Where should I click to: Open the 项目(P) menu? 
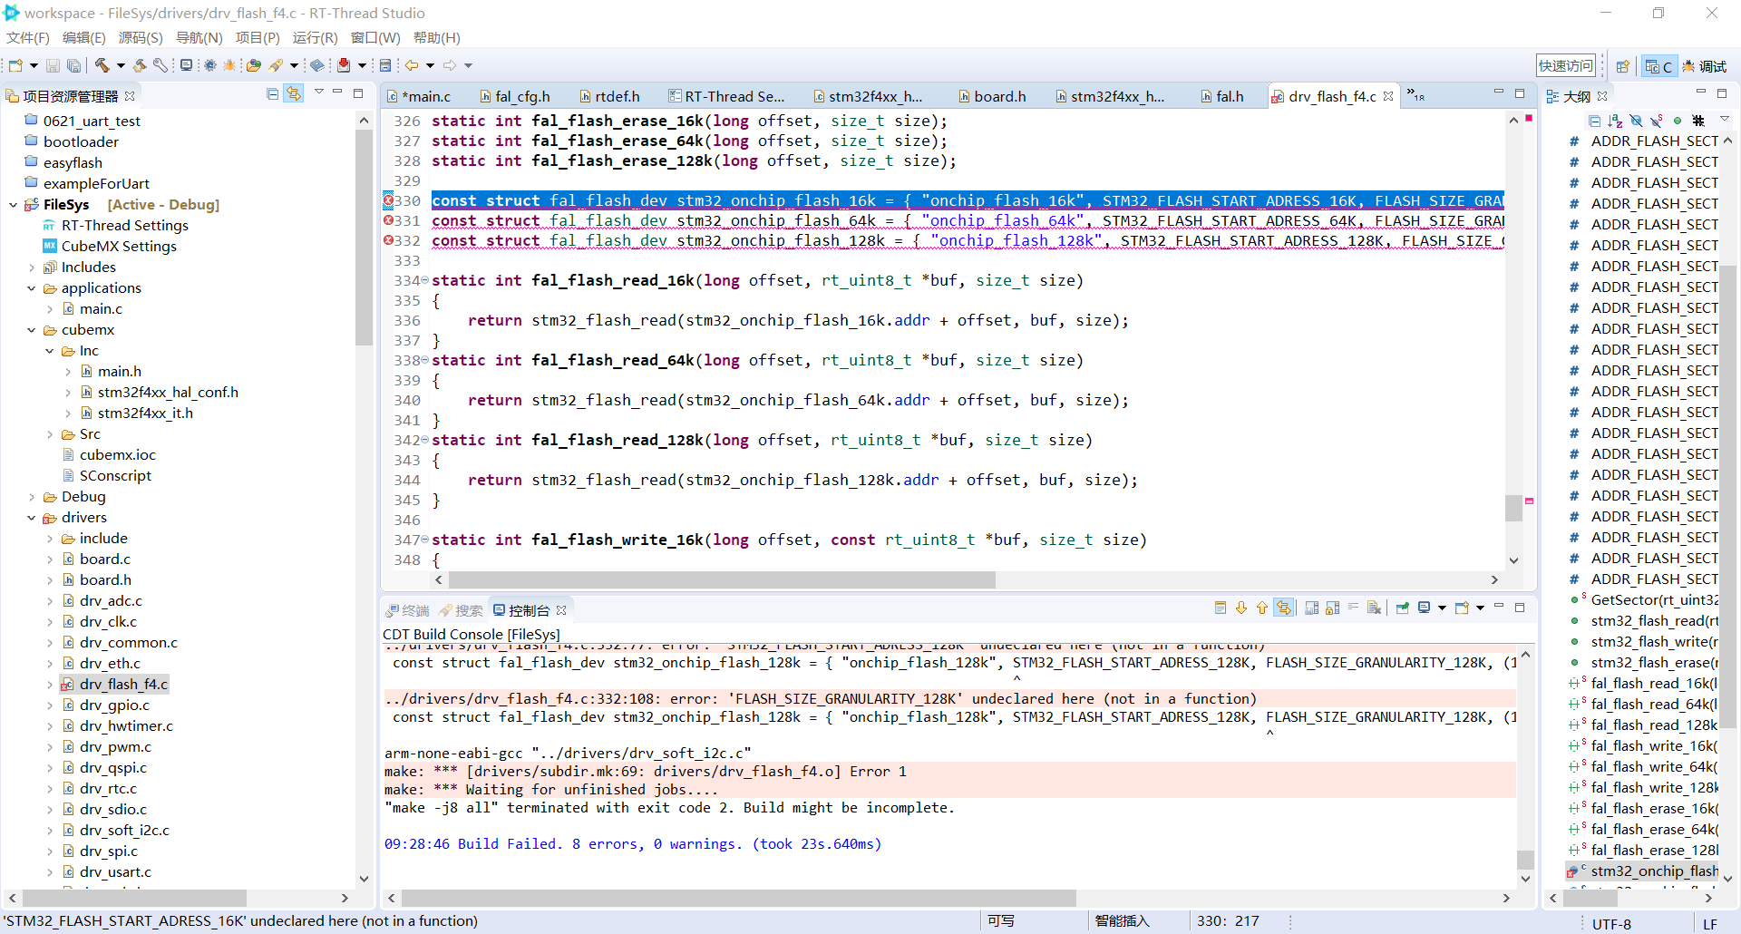[x=257, y=37]
